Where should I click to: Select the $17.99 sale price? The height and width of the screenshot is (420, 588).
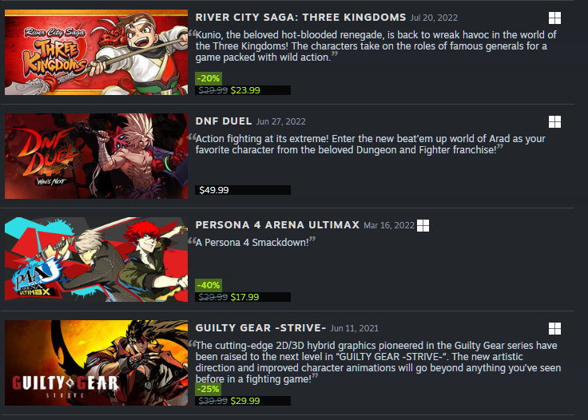click(245, 297)
